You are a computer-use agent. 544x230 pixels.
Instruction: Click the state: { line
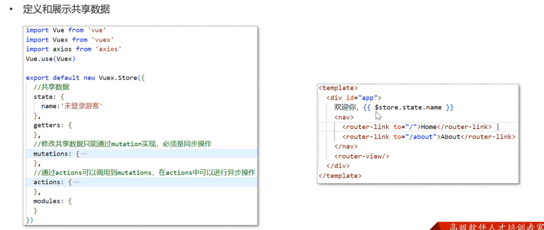tap(49, 97)
